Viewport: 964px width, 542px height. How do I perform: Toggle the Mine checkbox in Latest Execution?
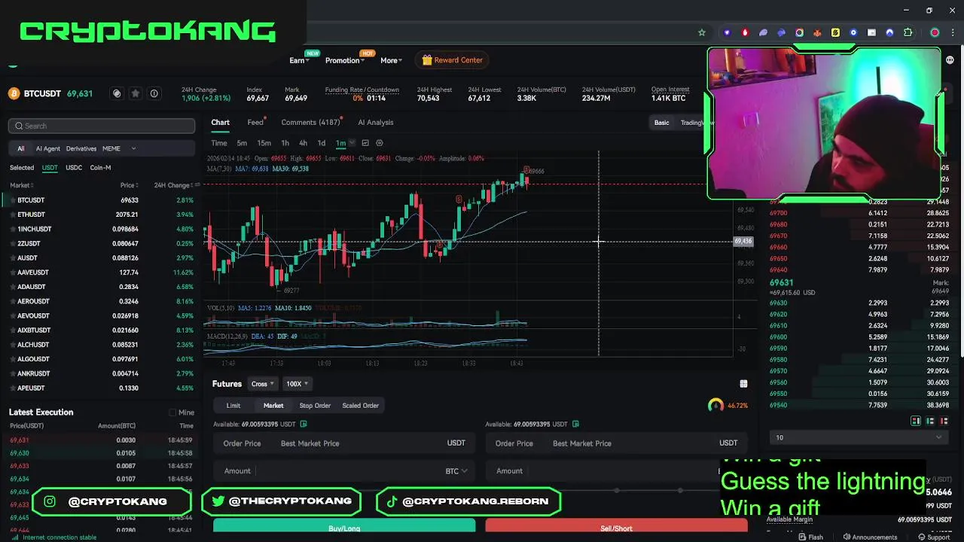tap(172, 413)
